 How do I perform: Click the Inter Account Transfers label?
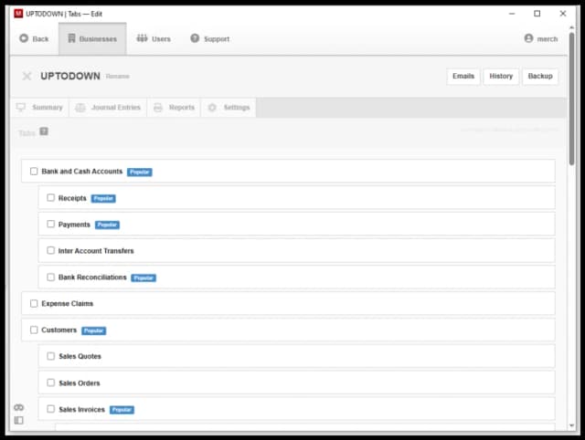[96, 251]
